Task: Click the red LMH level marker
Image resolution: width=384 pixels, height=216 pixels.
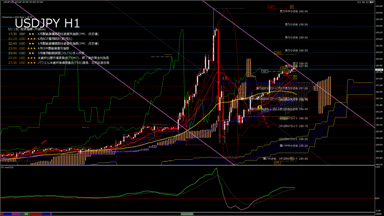Action: (x=271, y=7)
